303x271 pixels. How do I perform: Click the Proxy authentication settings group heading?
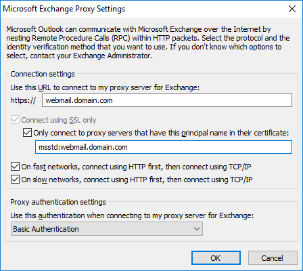coord(58,202)
